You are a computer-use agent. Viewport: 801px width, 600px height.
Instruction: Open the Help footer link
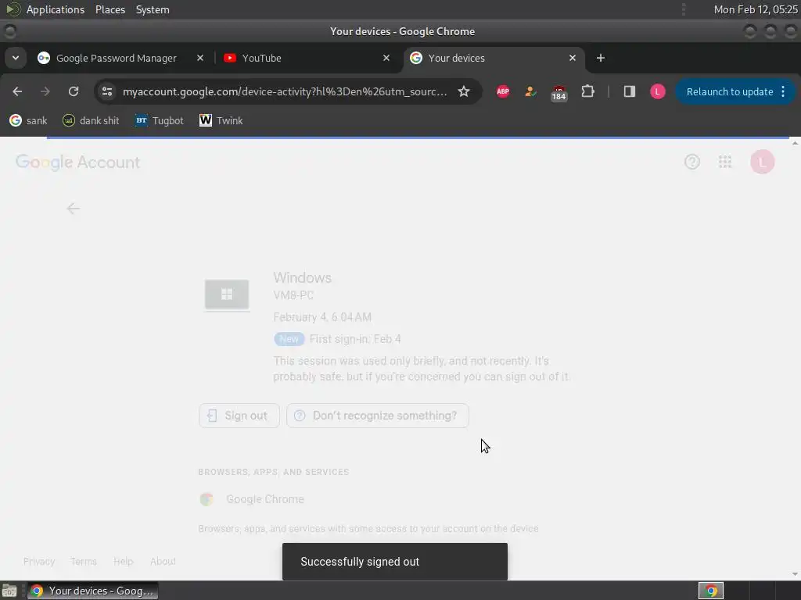123,561
